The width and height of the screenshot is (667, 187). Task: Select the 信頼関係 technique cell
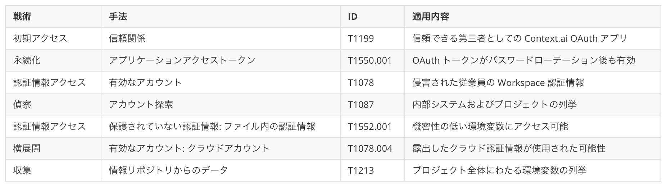click(x=127, y=38)
